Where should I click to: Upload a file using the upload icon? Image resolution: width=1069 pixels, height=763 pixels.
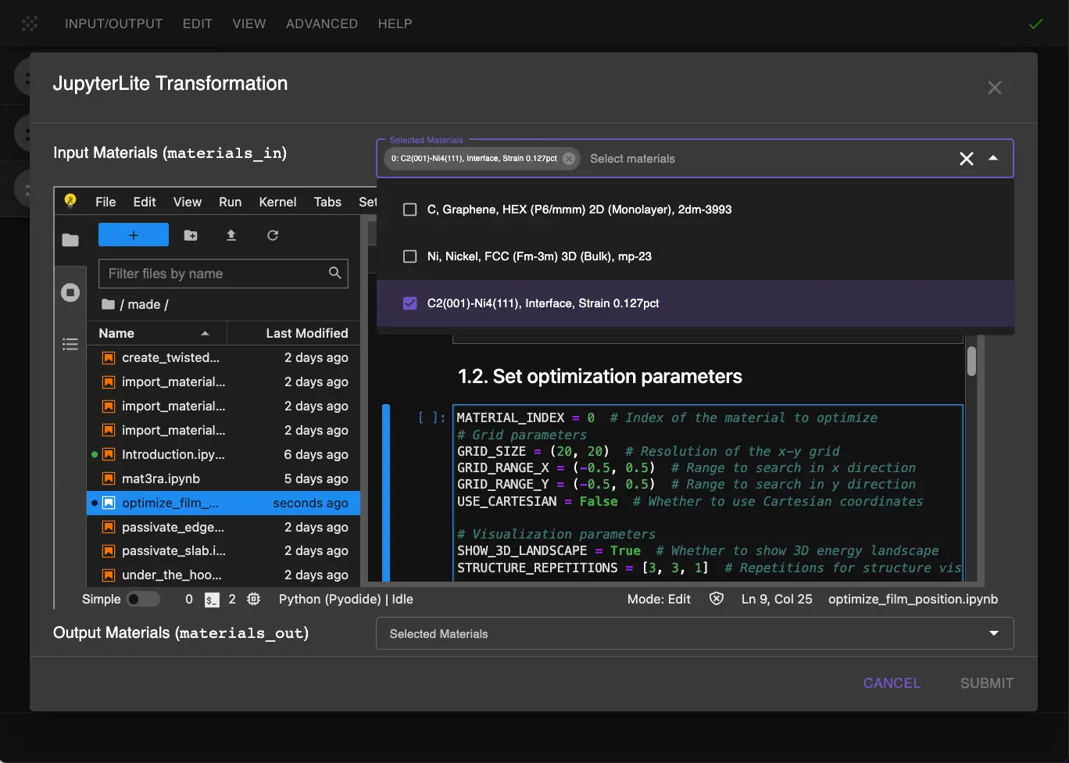[x=231, y=235]
